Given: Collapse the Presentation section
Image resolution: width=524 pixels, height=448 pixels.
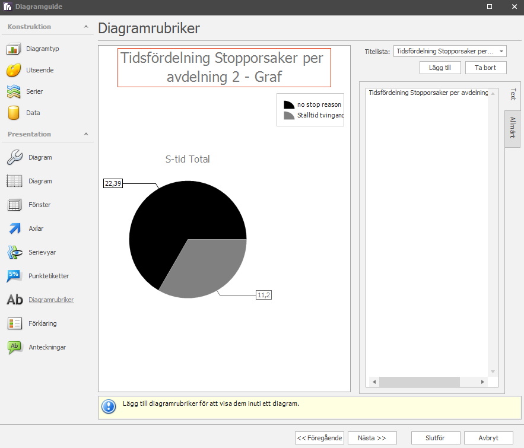Looking at the screenshot, I should click(x=86, y=134).
